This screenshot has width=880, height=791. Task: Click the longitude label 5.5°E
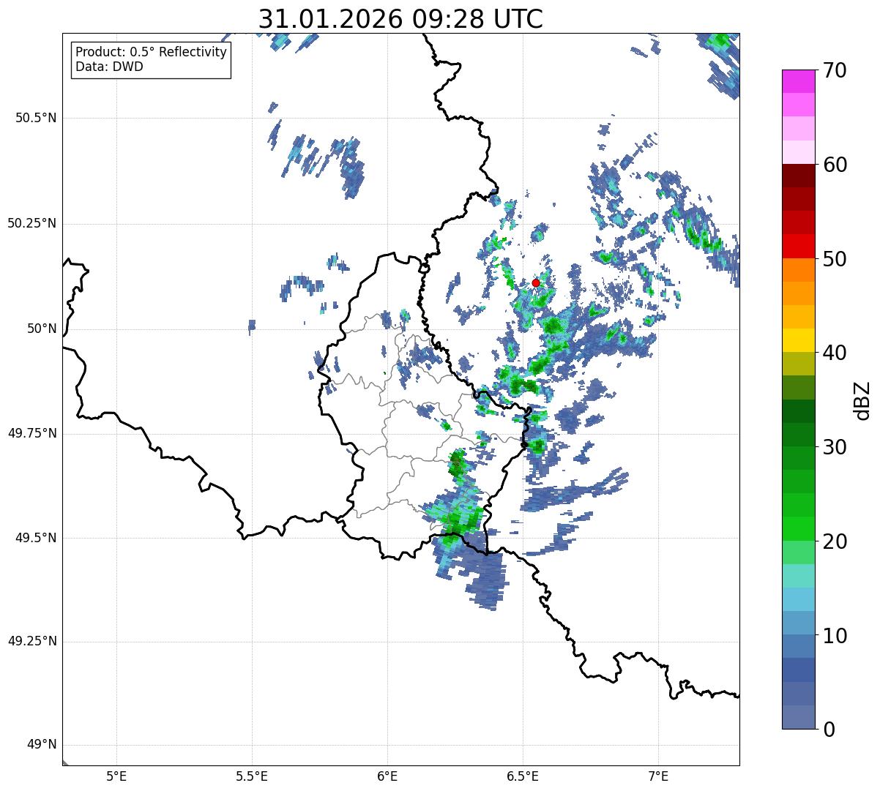pyautogui.click(x=252, y=776)
